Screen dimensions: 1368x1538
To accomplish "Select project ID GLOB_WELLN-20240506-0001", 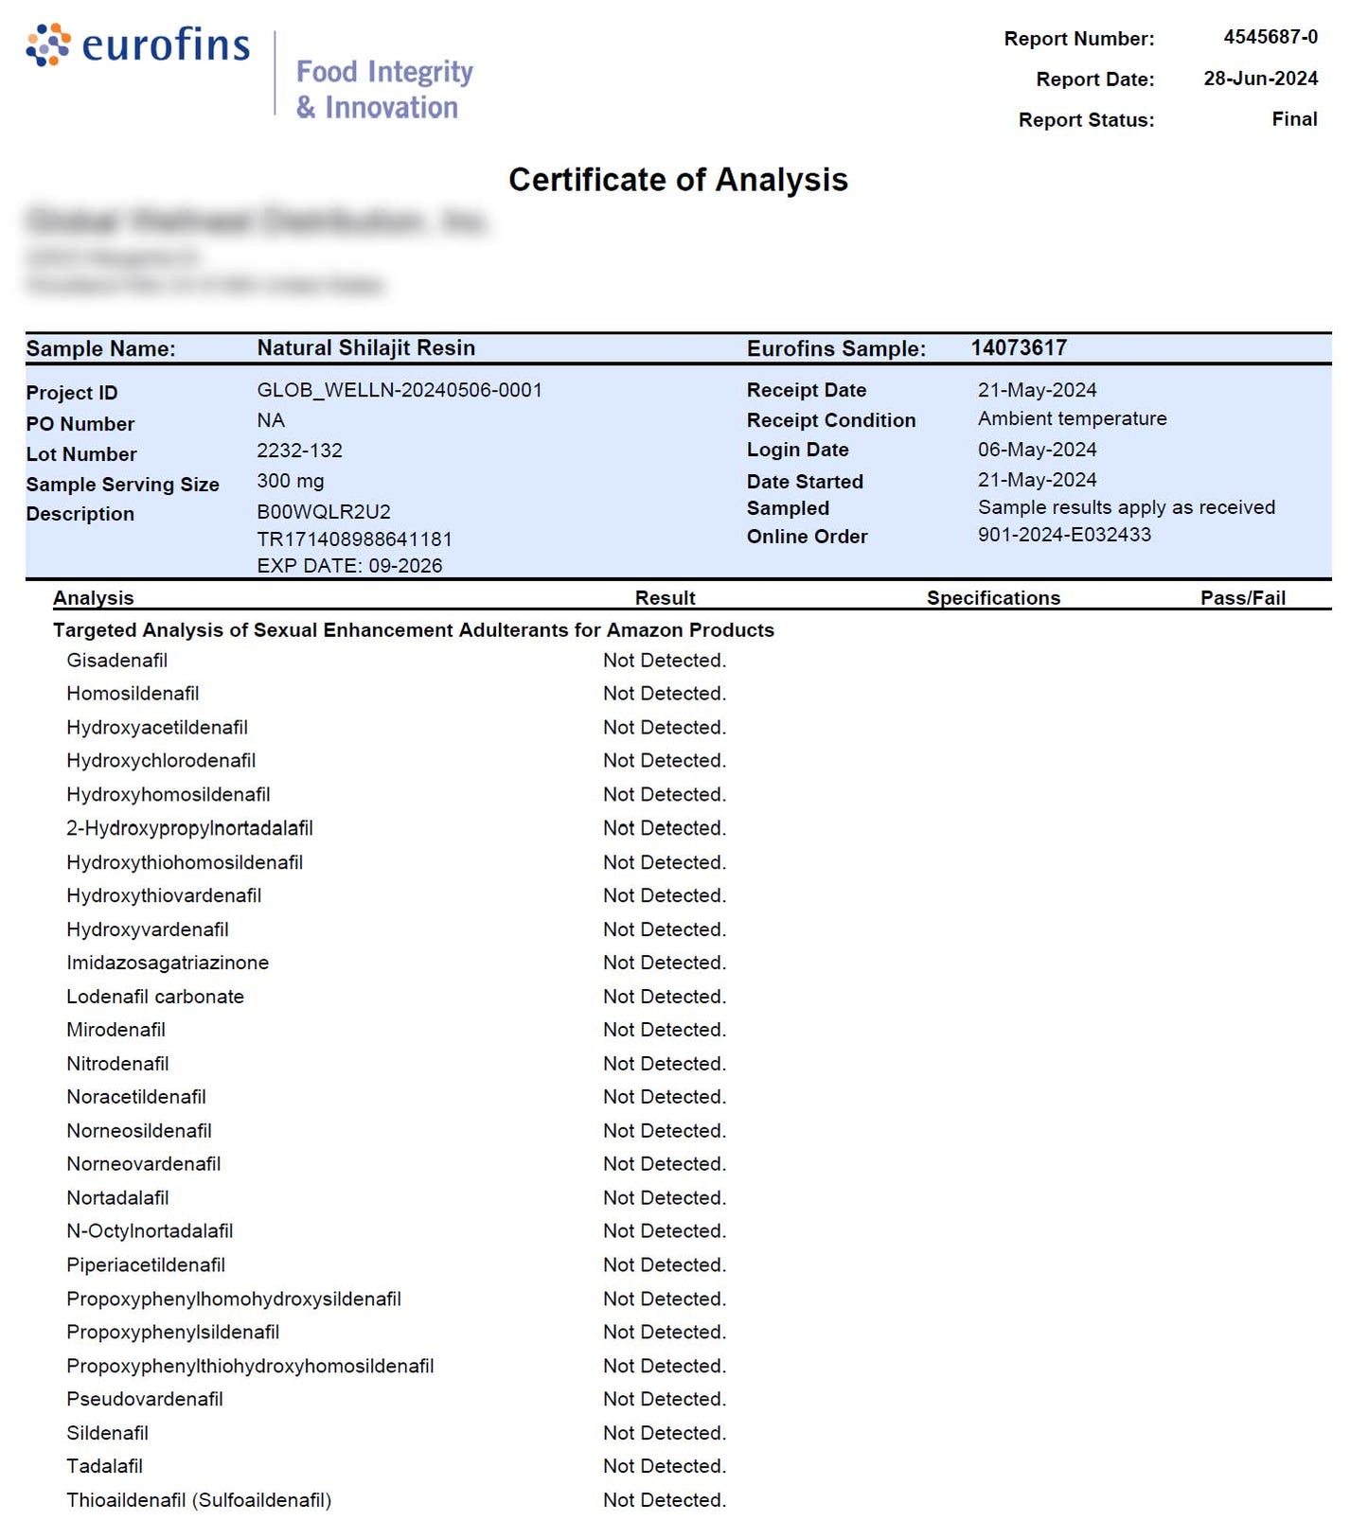I will click(400, 390).
